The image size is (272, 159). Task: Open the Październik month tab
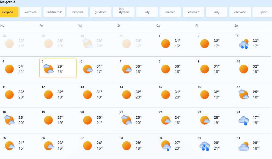(54, 12)
